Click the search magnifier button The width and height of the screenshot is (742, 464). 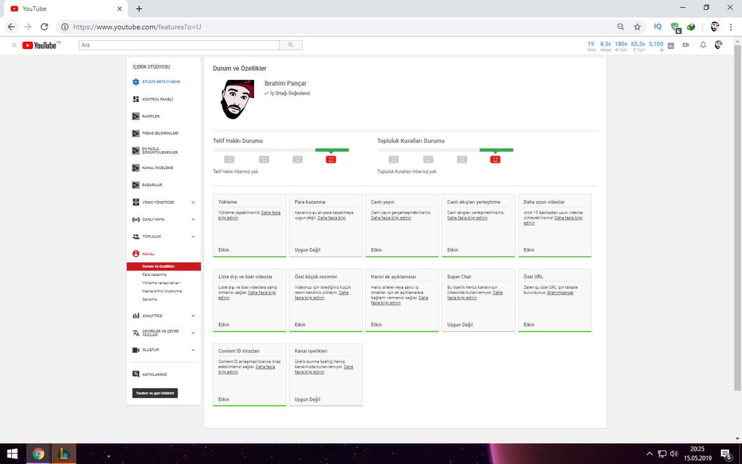[291, 45]
